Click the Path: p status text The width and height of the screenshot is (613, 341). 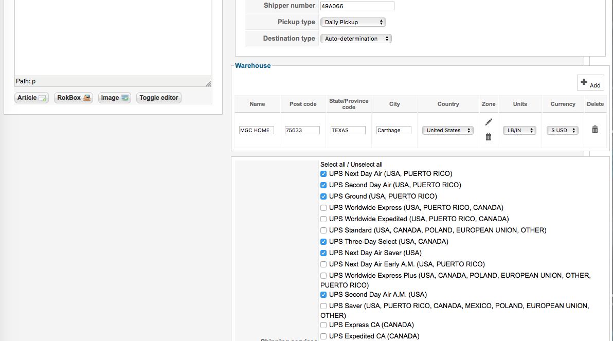coord(26,81)
